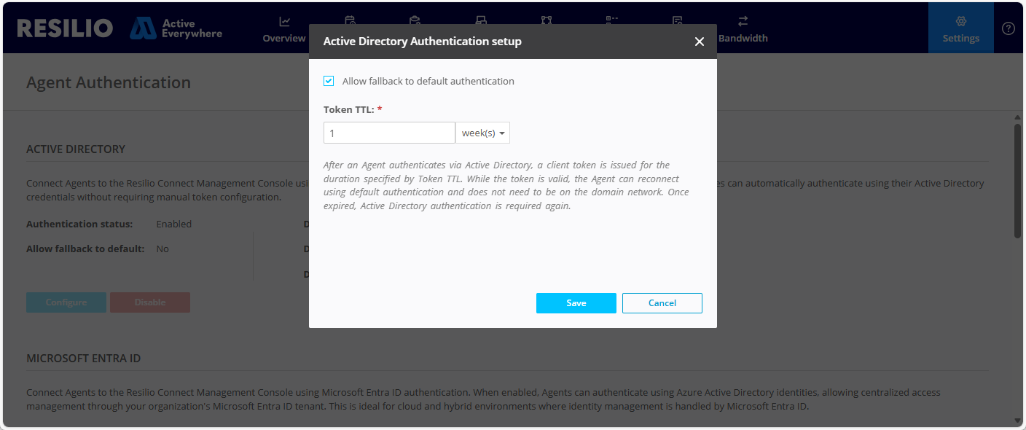Open the week(s) unit dropdown
The width and height of the screenshot is (1026, 430).
(x=482, y=133)
